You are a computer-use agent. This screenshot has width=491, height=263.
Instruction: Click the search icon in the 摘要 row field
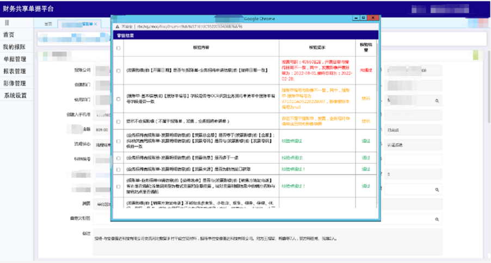tap(437, 190)
